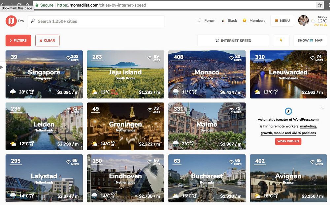Click the browser address bar URL
The image size is (330, 205).
pos(101,5)
